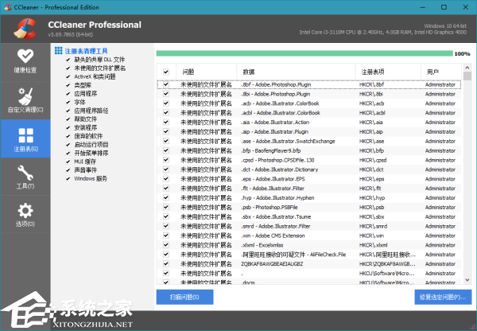The image size is (477, 331).
Task: Select the .psb Photoshop.PSBFile row
Action: point(308,208)
